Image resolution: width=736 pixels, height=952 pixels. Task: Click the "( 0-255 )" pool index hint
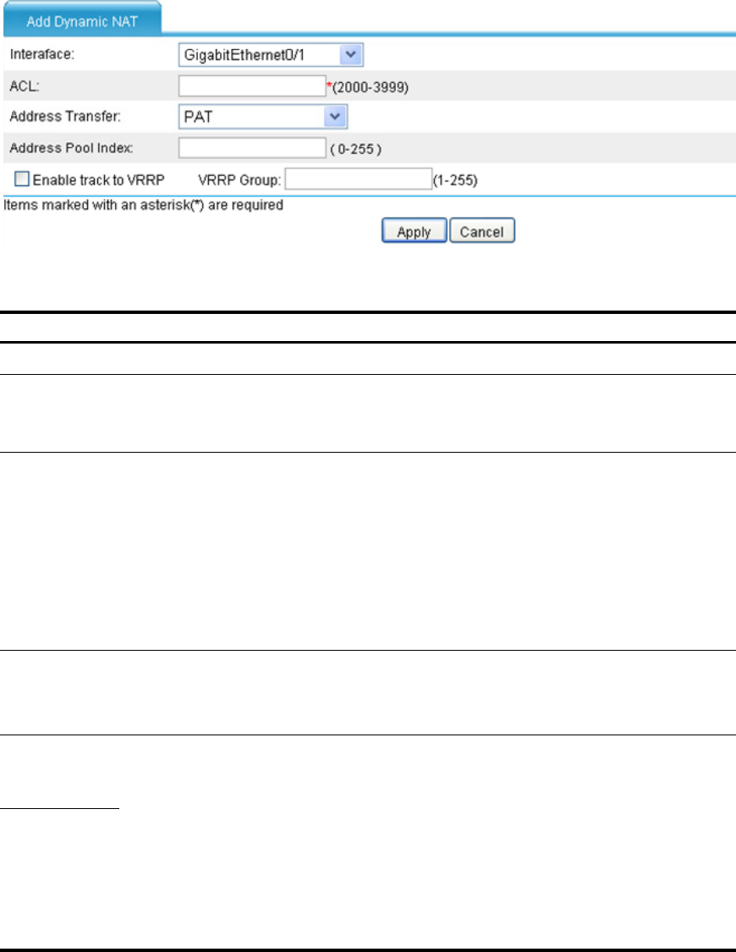(x=355, y=149)
